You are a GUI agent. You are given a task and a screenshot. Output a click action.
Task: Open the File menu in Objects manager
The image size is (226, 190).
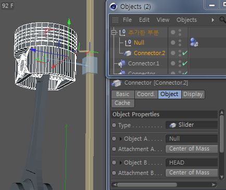point(127,20)
